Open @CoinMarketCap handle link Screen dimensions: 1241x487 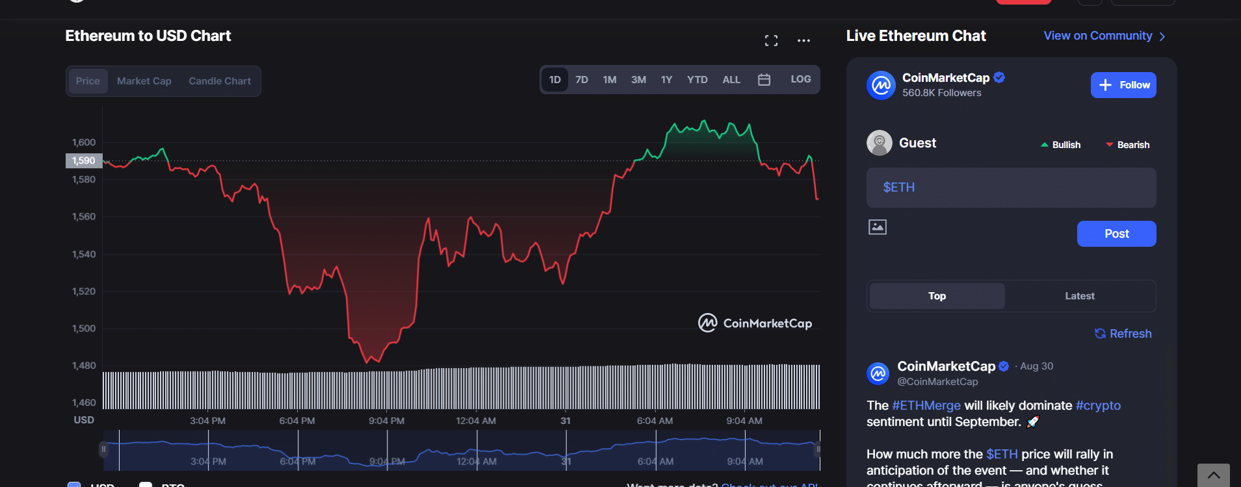pyautogui.click(x=937, y=382)
